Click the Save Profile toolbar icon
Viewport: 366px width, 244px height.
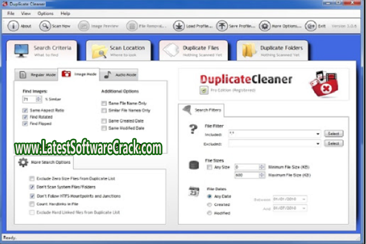pos(222,26)
